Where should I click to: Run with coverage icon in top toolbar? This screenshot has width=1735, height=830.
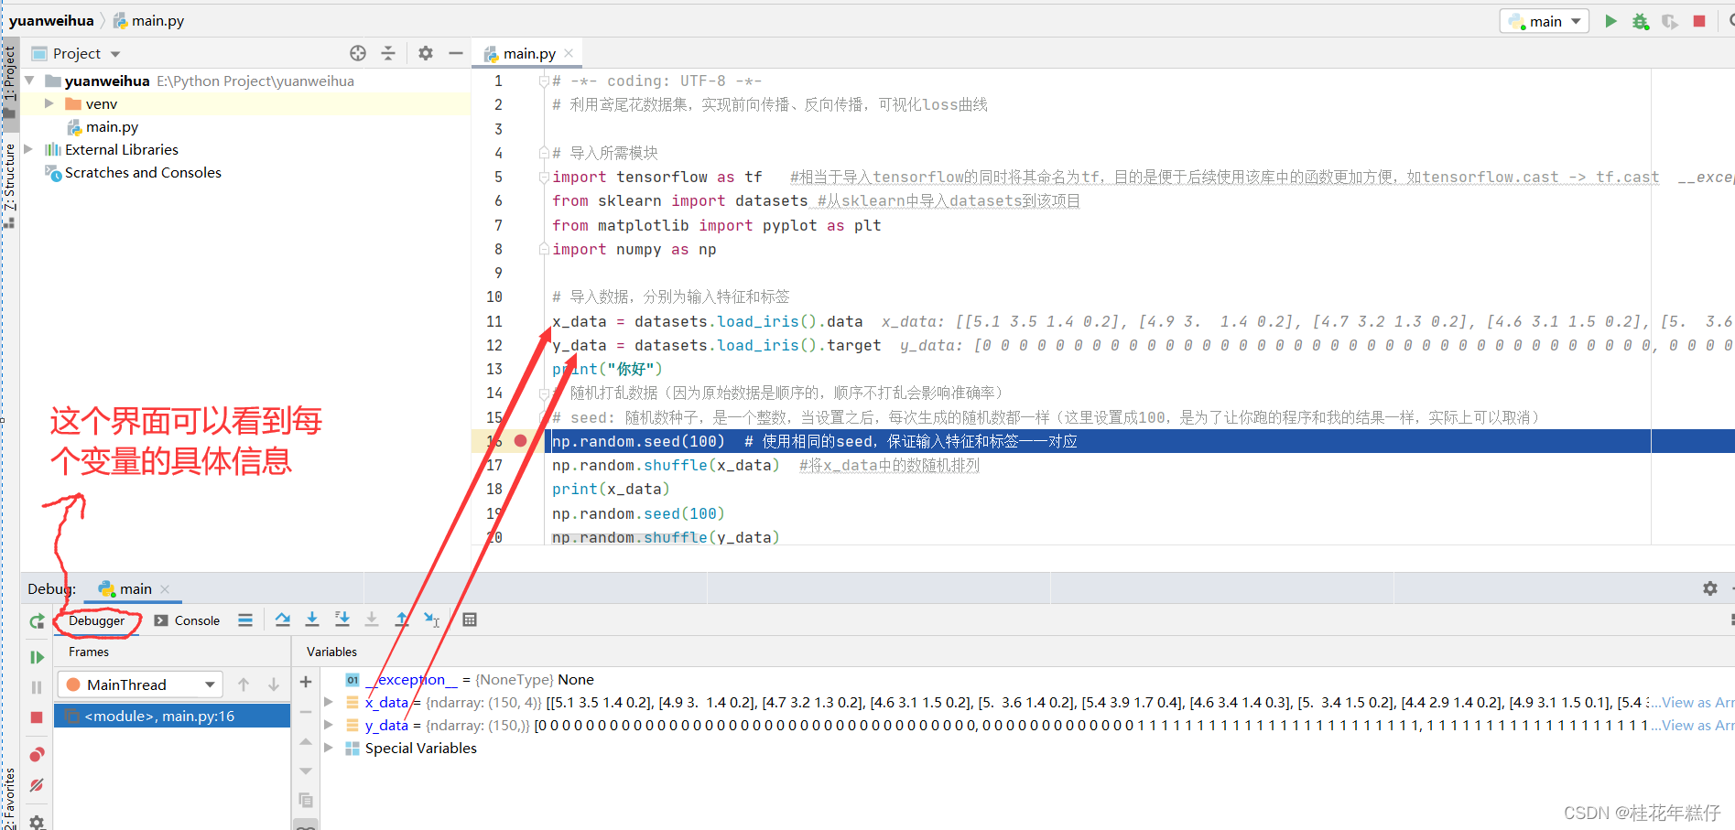(x=1670, y=21)
